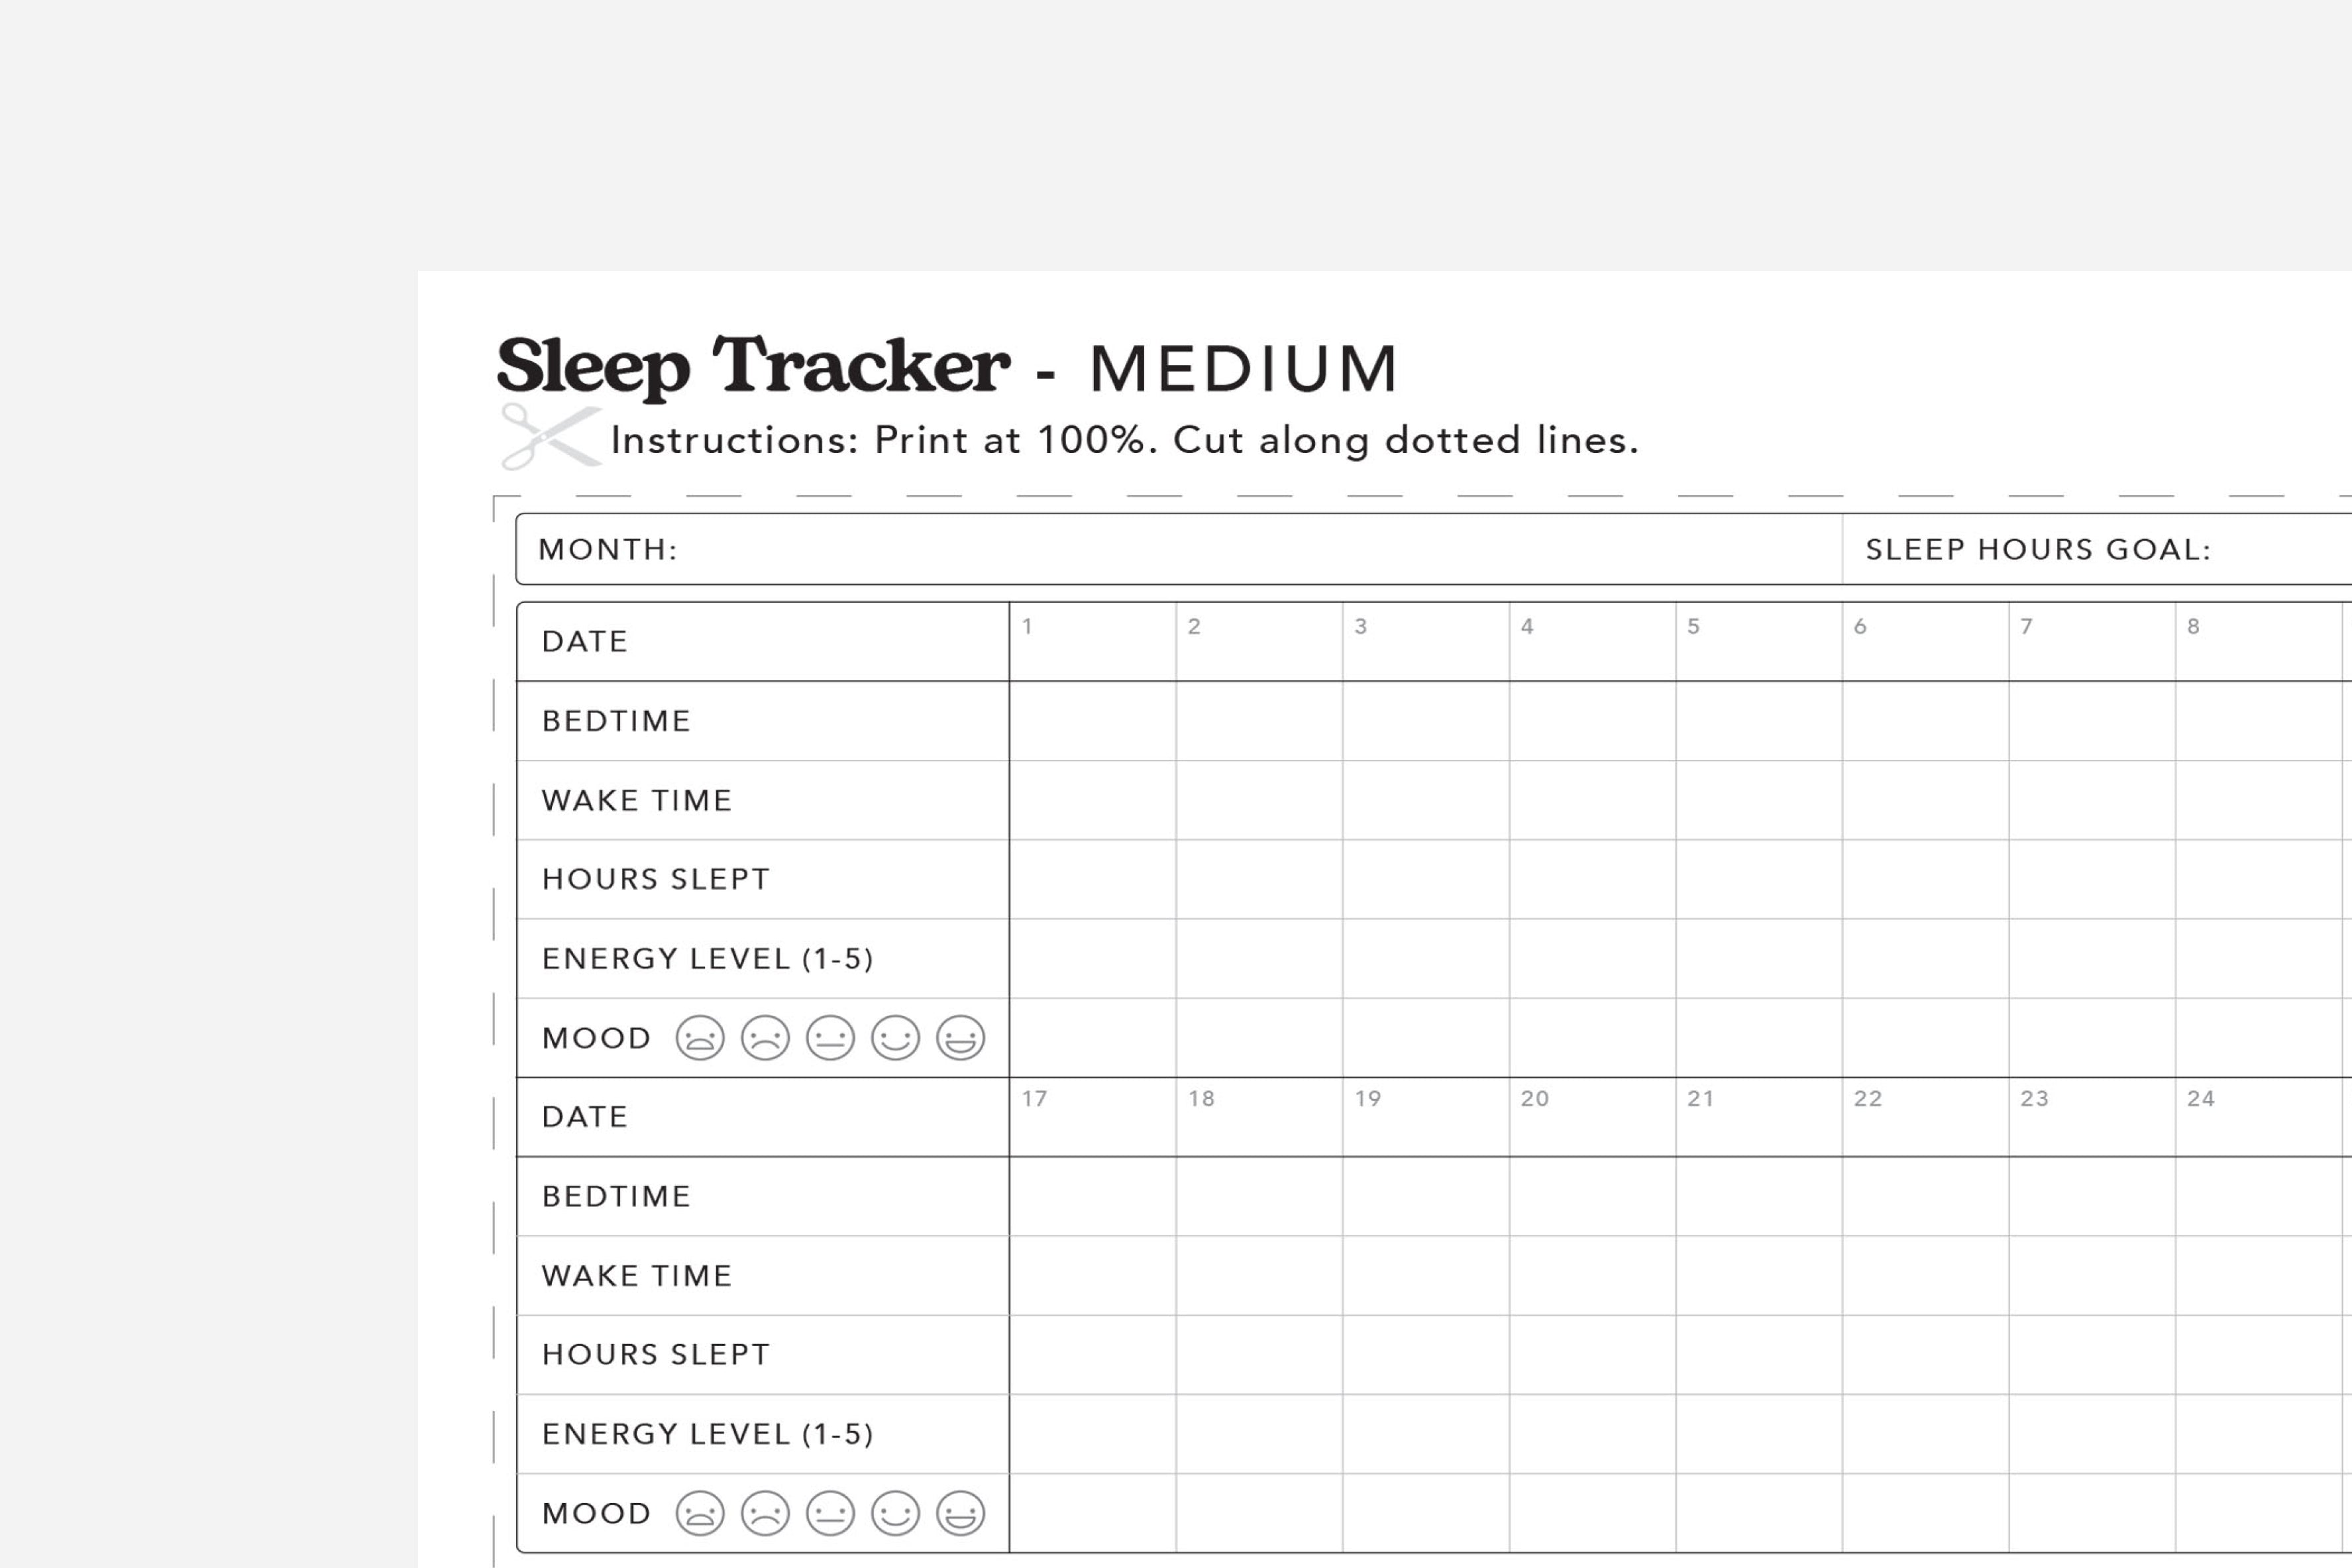This screenshot has width=2352, height=1568.
Task: Click the date cell numbered 5
Action: [x=1759, y=642]
